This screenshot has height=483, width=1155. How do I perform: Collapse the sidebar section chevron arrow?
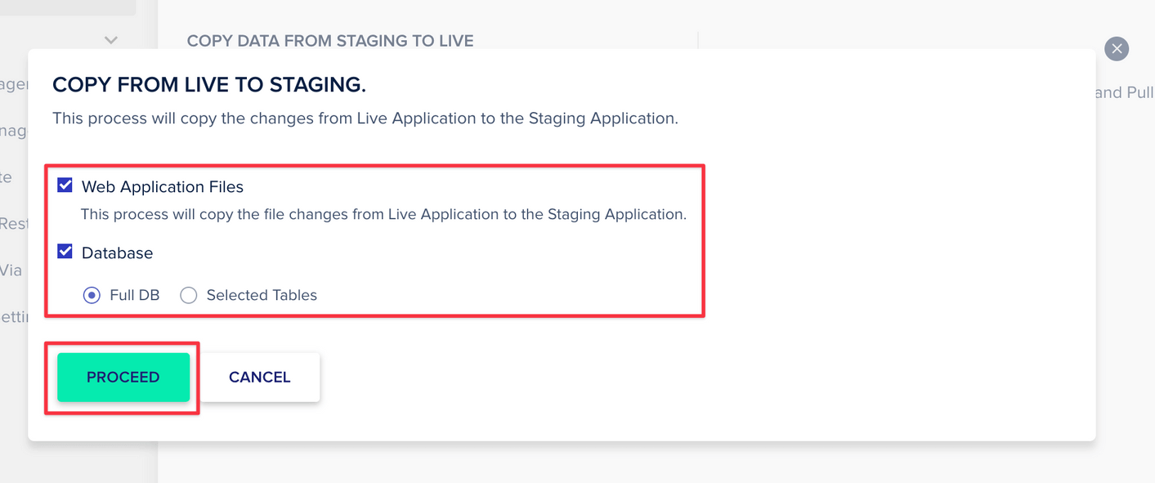tap(111, 40)
